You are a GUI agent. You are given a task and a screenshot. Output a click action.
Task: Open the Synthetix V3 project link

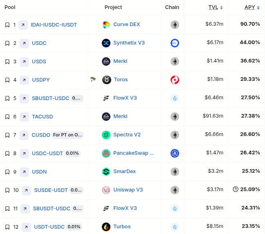click(x=129, y=43)
